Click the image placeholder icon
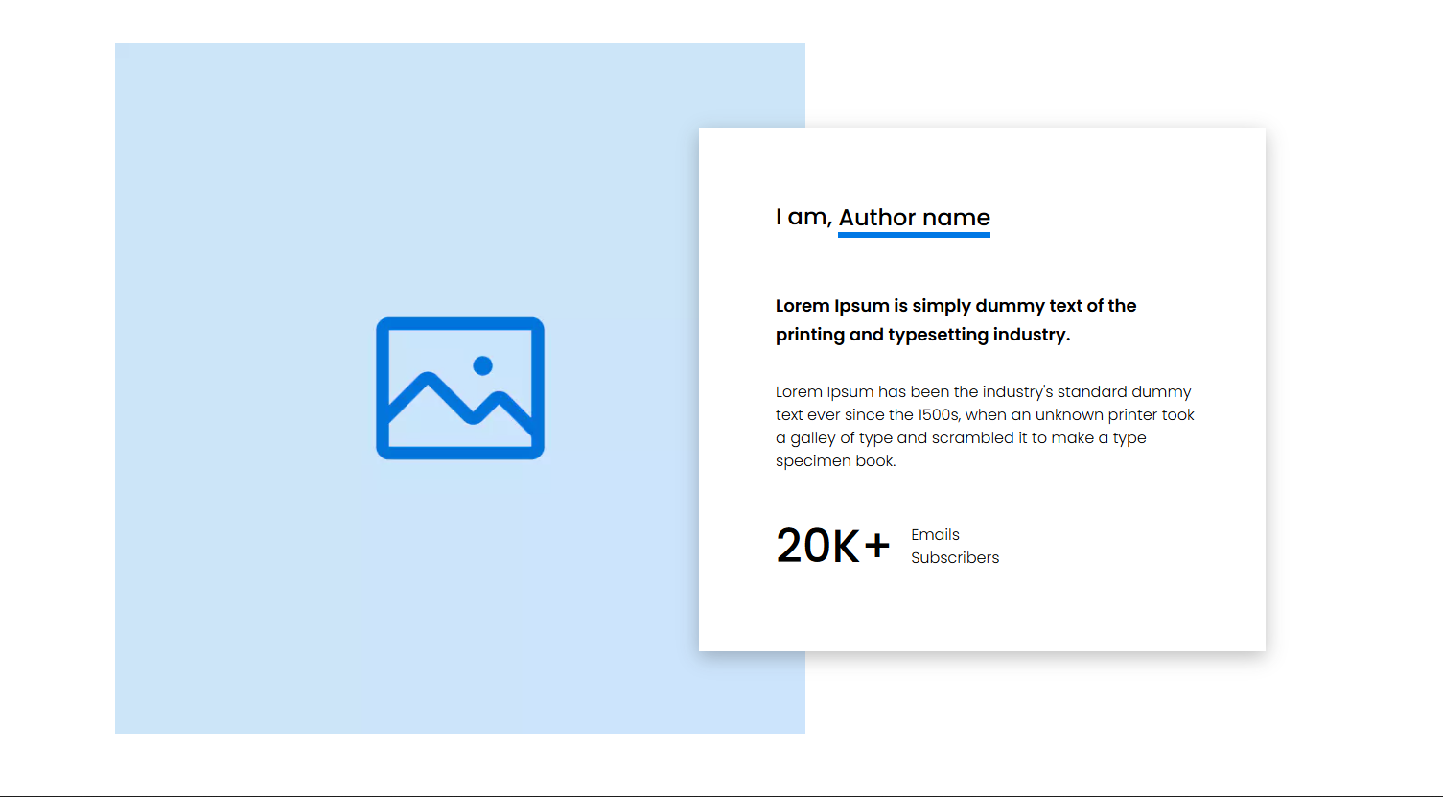 click(460, 388)
